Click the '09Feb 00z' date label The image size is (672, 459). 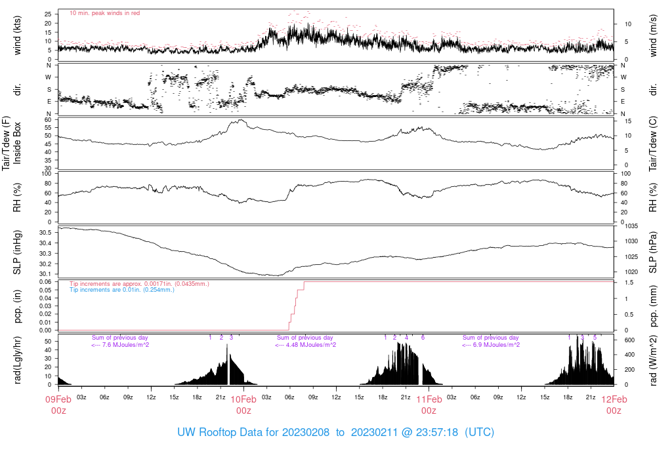tap(58, 405)
